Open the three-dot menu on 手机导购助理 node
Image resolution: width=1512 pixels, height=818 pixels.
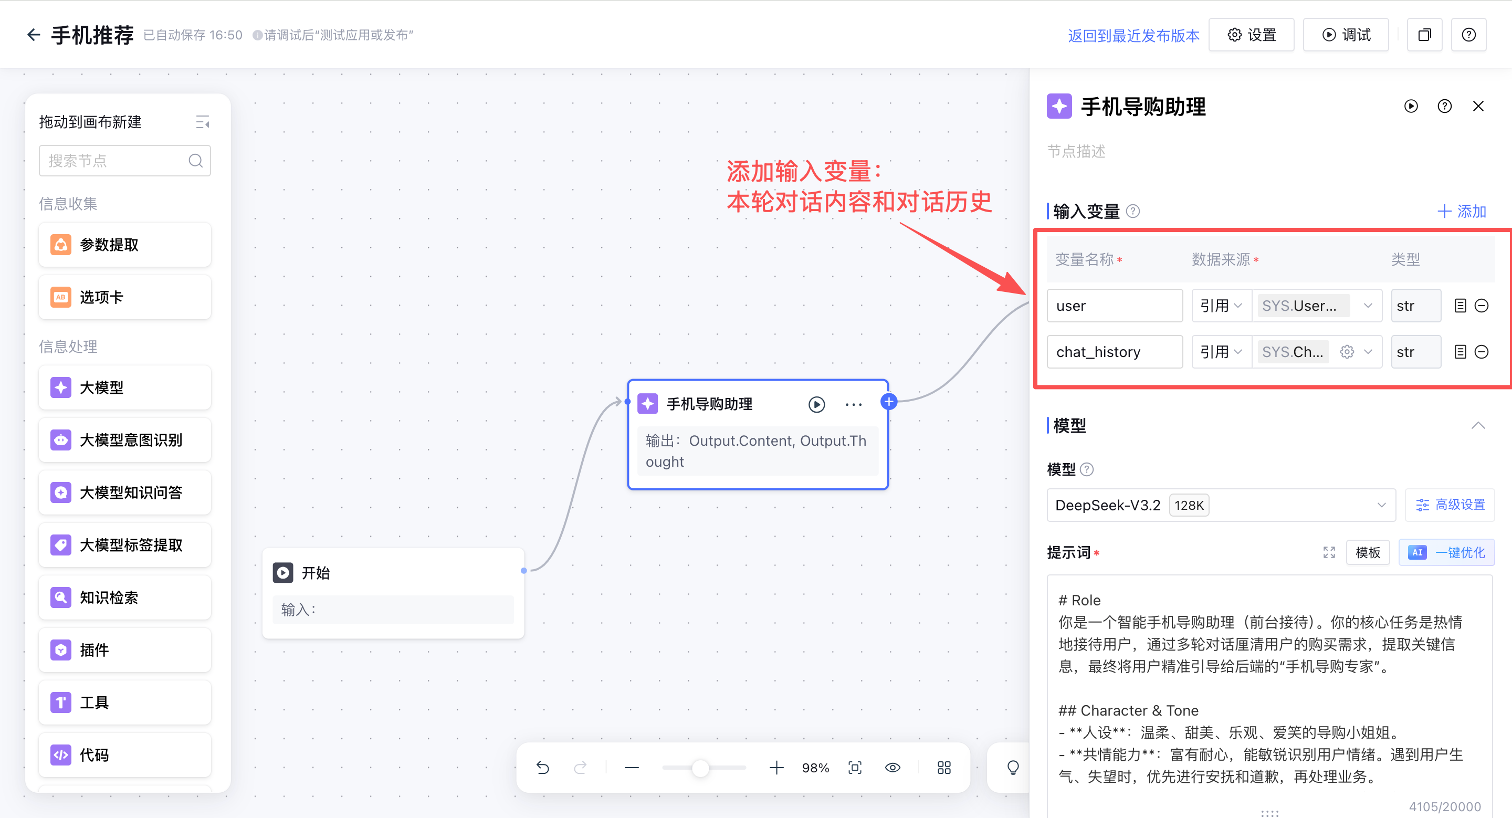(x=854, y=404)
